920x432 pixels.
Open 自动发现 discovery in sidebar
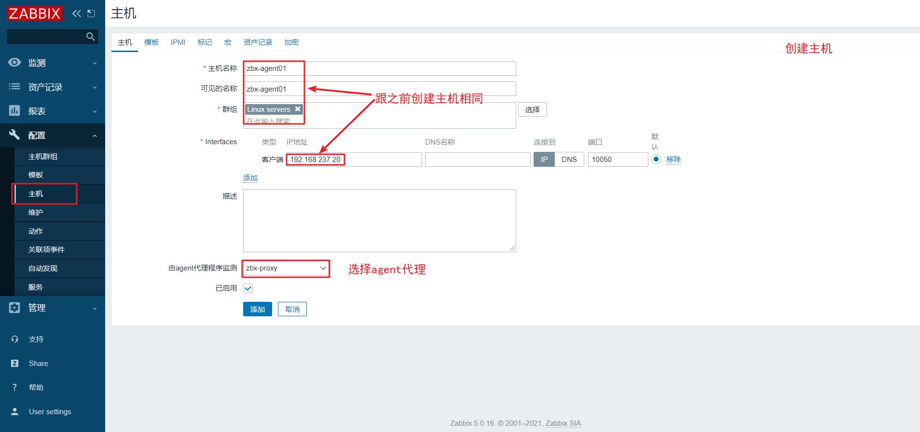pos(60,269)
